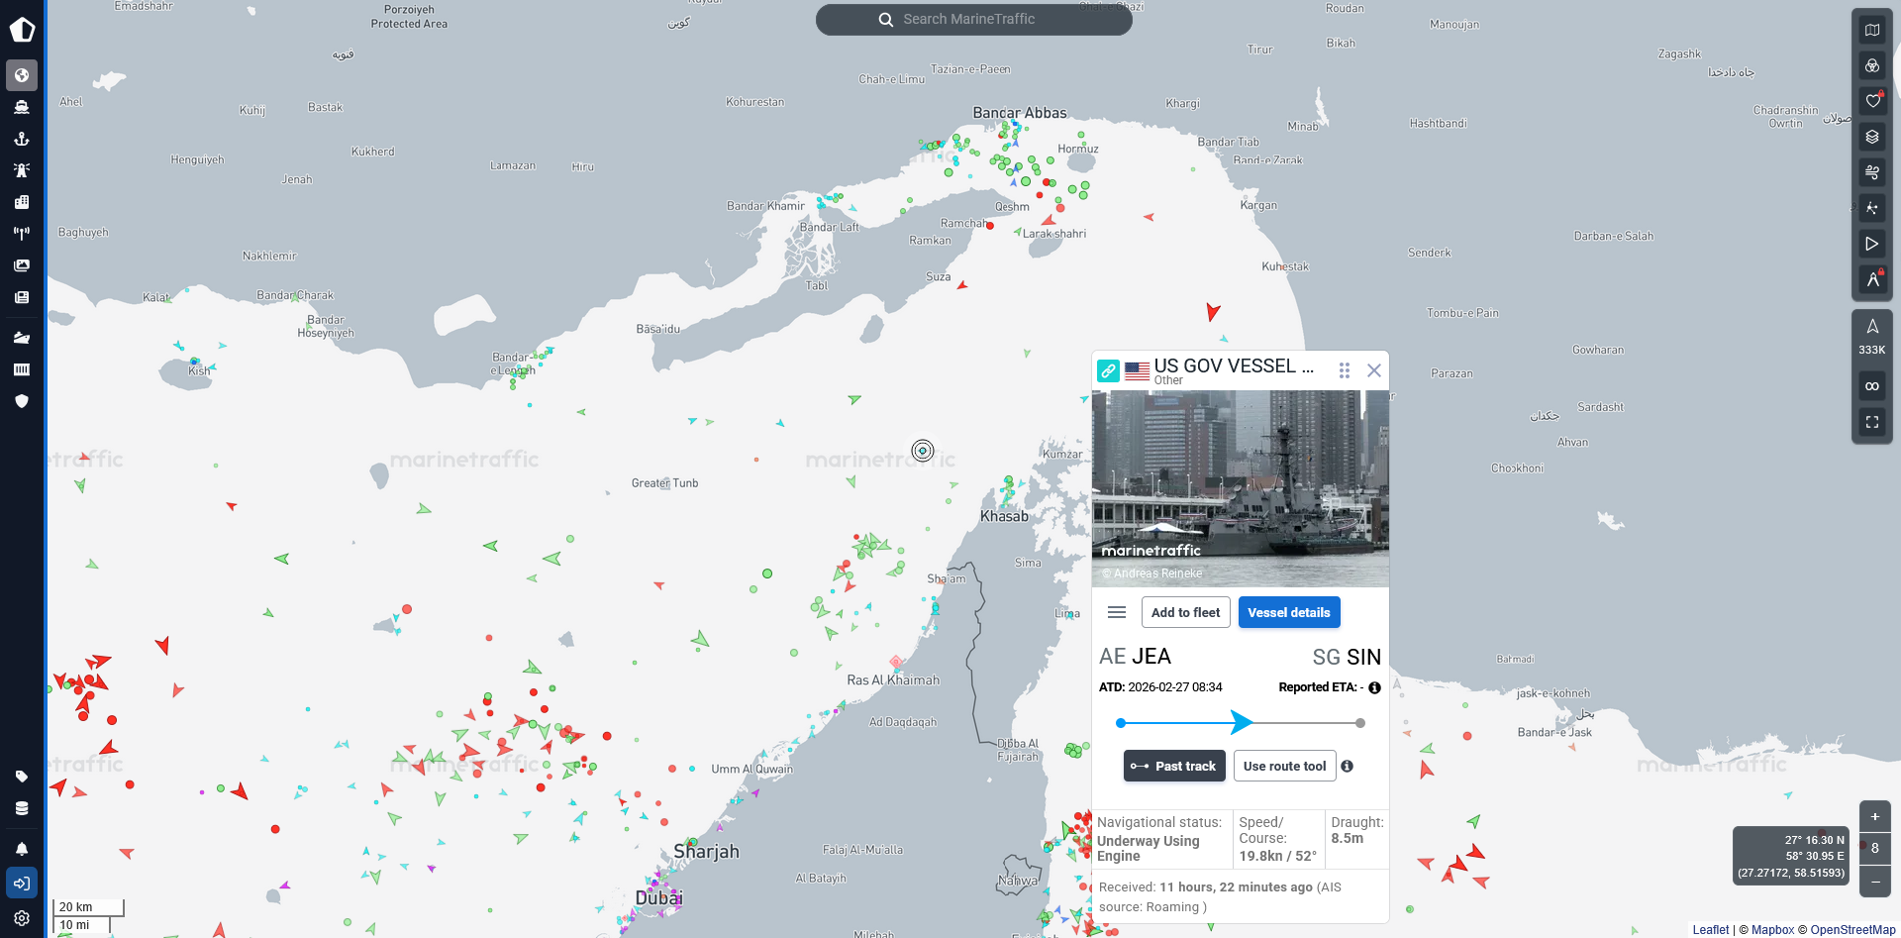Click Use route tool button
1901x938 pixels.
pyautogui.click(x=1284, y=766)
